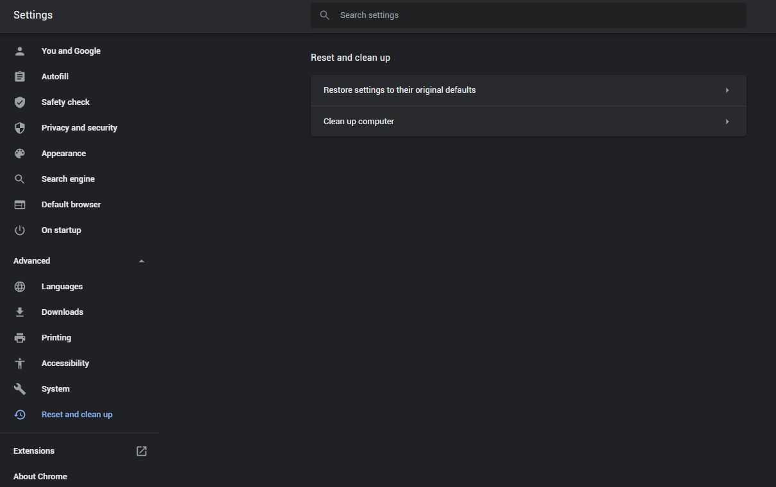Click the Printing printer icon
Screen dimensions: 776x487
pos(20,338)
